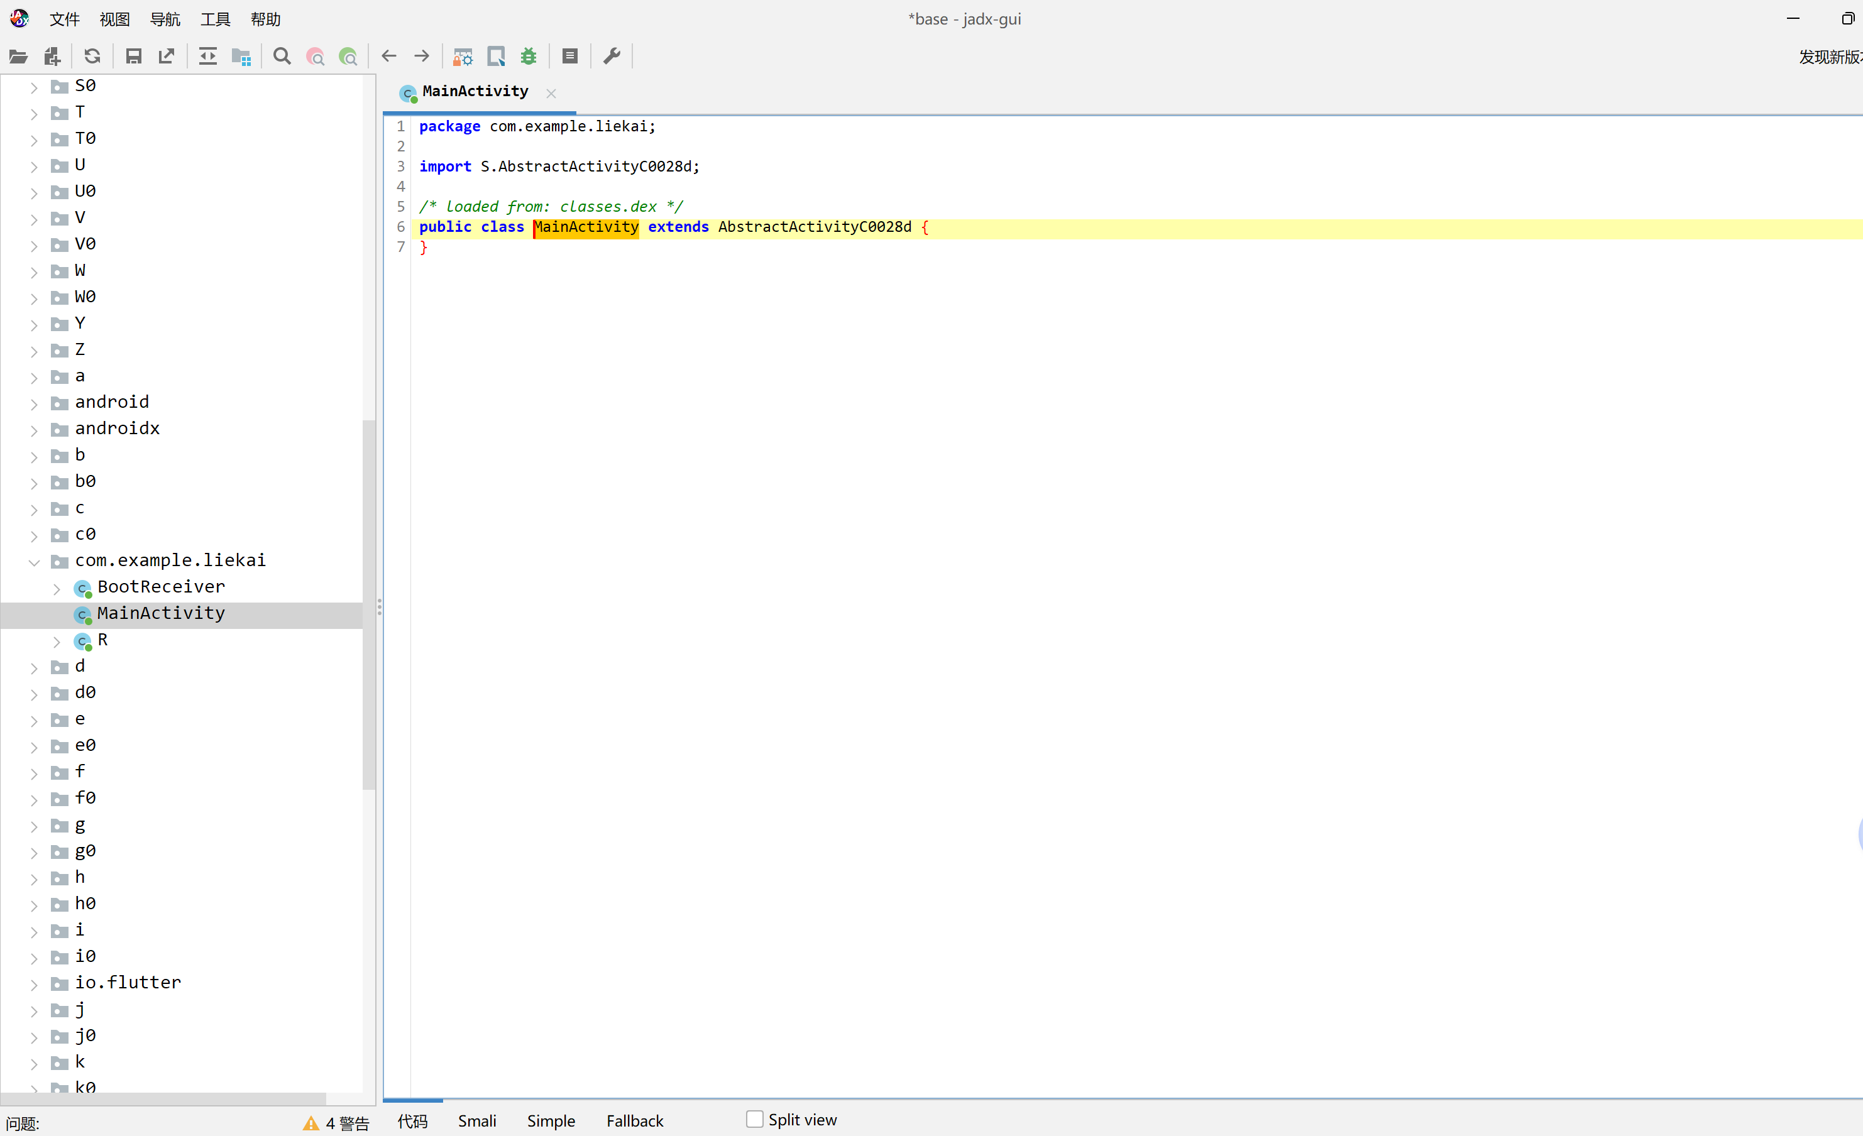Screen dimensions: 1863x1136
Task: Expand the h0 package node
Action: coord(34,905)
